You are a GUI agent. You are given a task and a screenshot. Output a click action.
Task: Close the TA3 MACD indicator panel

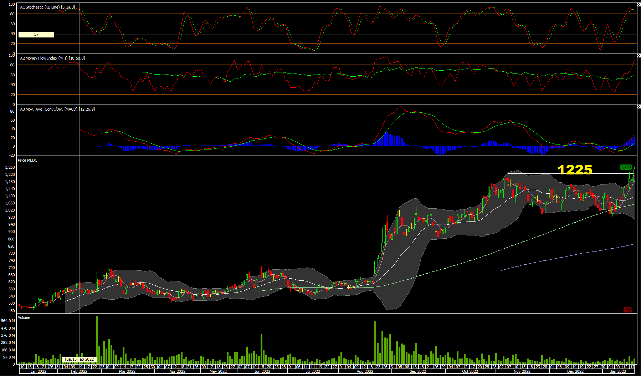pyautogui.click(x=639, y=107)
